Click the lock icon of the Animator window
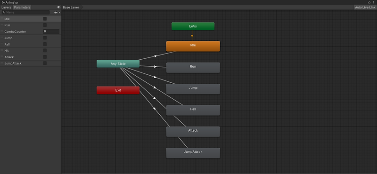The image size is (377, 174). 369,2
